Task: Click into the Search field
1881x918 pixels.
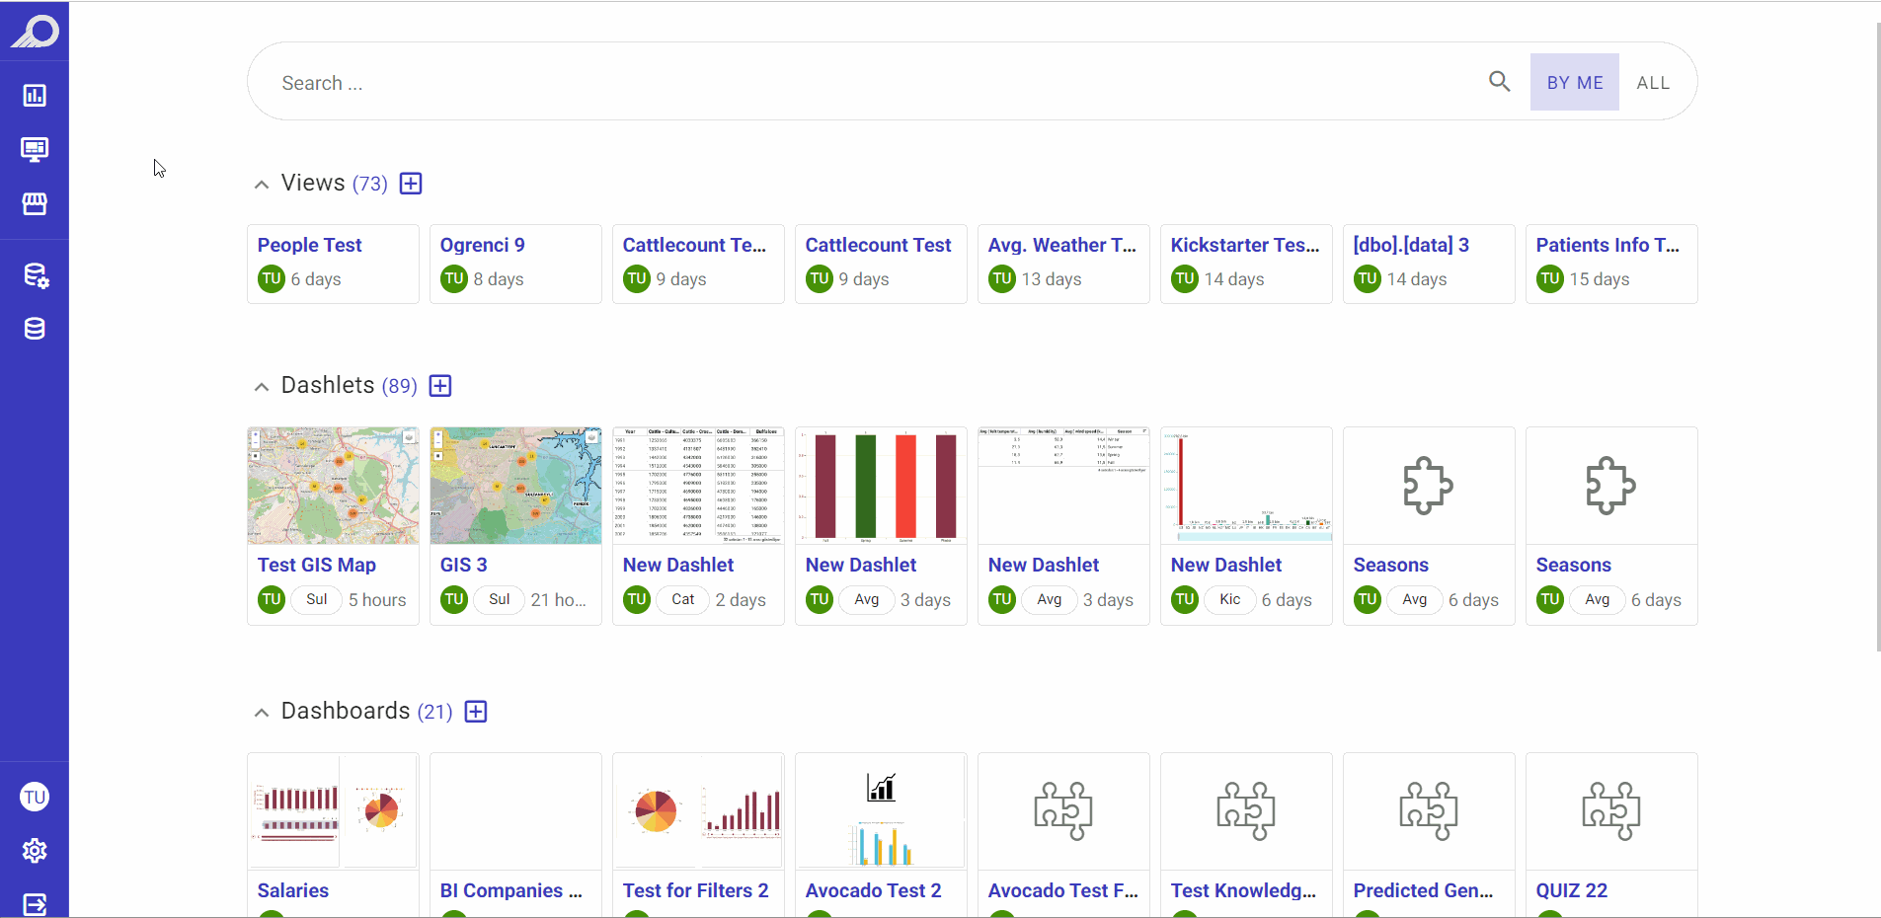Action: [x=879, y=83]
